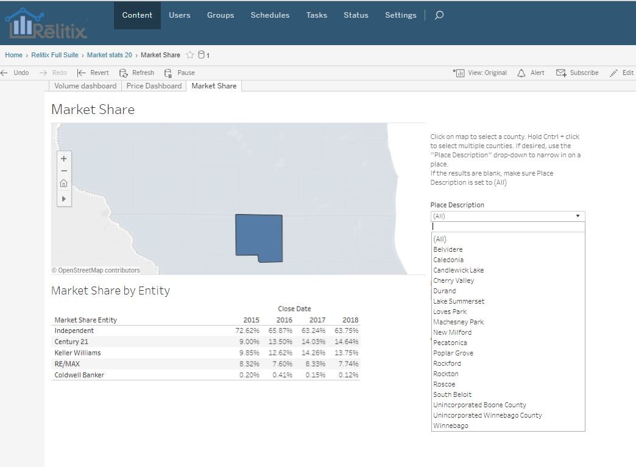This screenshot has width=636, height=467.
Task: Open the Content menu
Action: click(137, 15)
